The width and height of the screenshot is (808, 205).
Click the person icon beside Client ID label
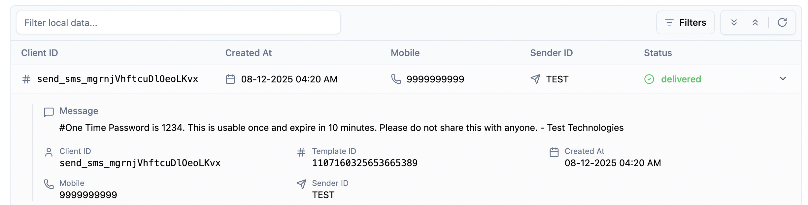coord(49,152)
